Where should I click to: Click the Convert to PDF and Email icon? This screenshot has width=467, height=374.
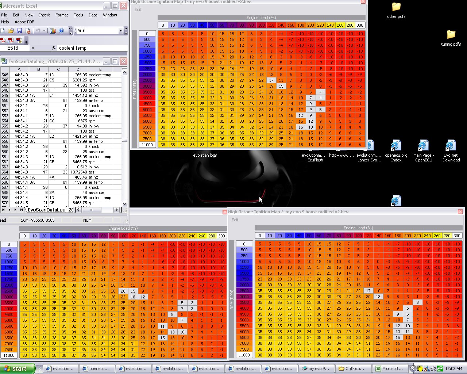click(x=11, y=40)
